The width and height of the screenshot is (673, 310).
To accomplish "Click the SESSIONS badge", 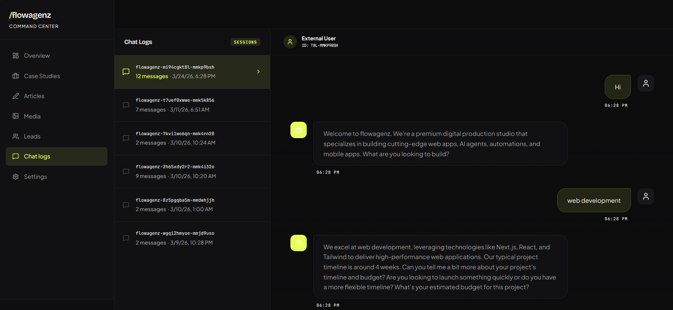I will [x=245, y=42].
